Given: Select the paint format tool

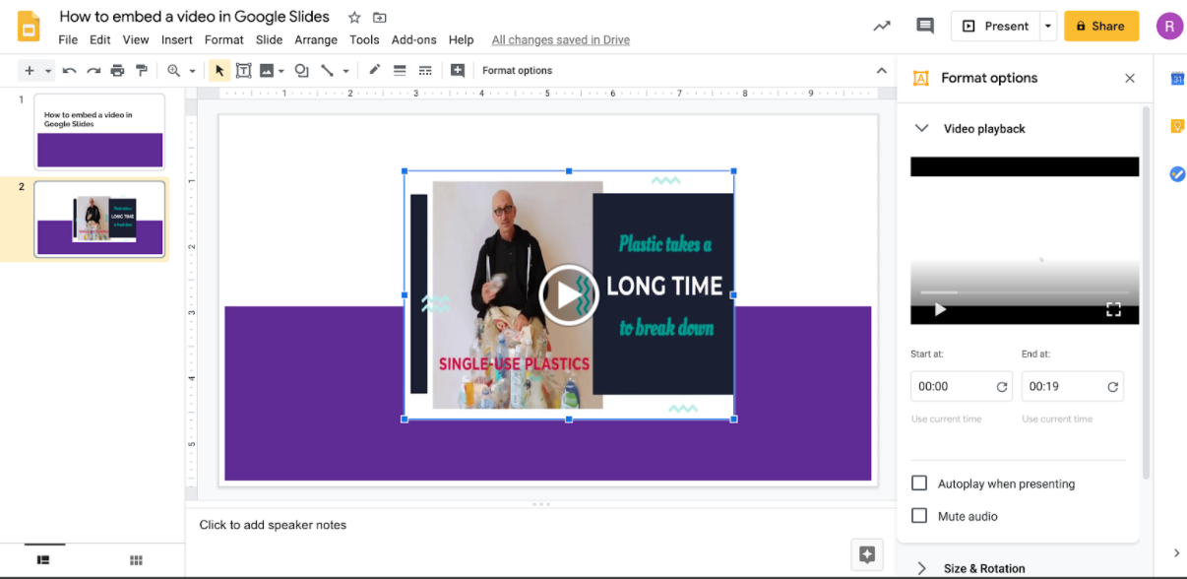Looking at the screenshot, I should [x=142, y=71].
